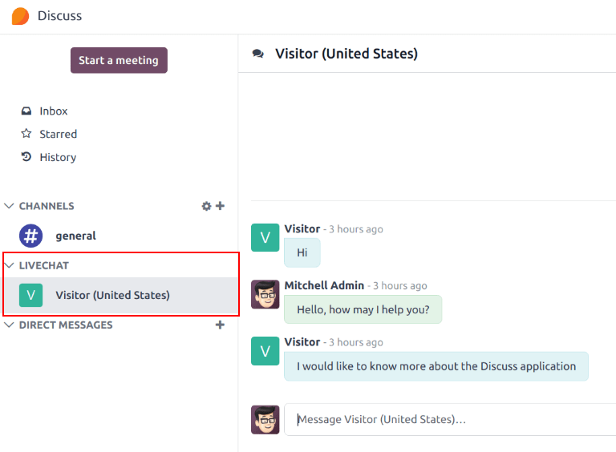Image resolution: width=616 pixels, height=452 pixels.
Task: Open the Inbox mailbox
Action: coord(54,111)
